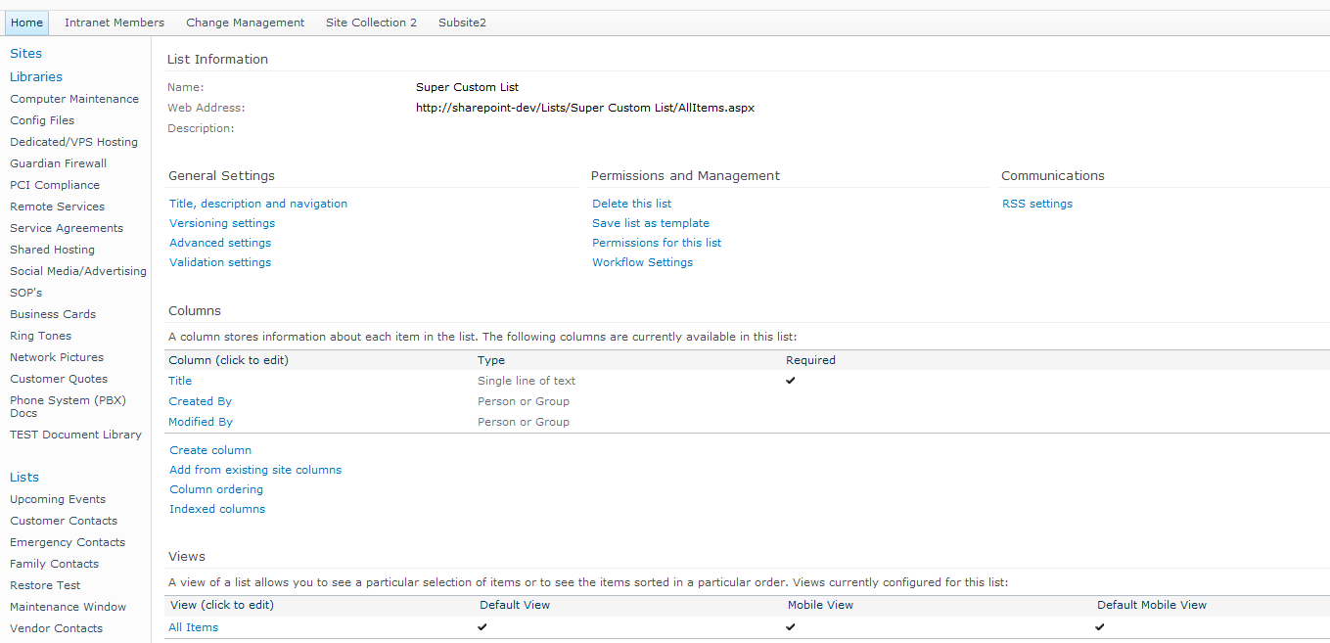Switch to Intranet Members tab
Viewport: 1330px width, 643px height.
pyautogui.click(x=115, y=23)
